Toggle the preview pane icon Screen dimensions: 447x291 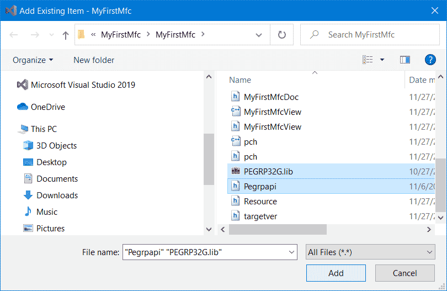tap(405, 60)
